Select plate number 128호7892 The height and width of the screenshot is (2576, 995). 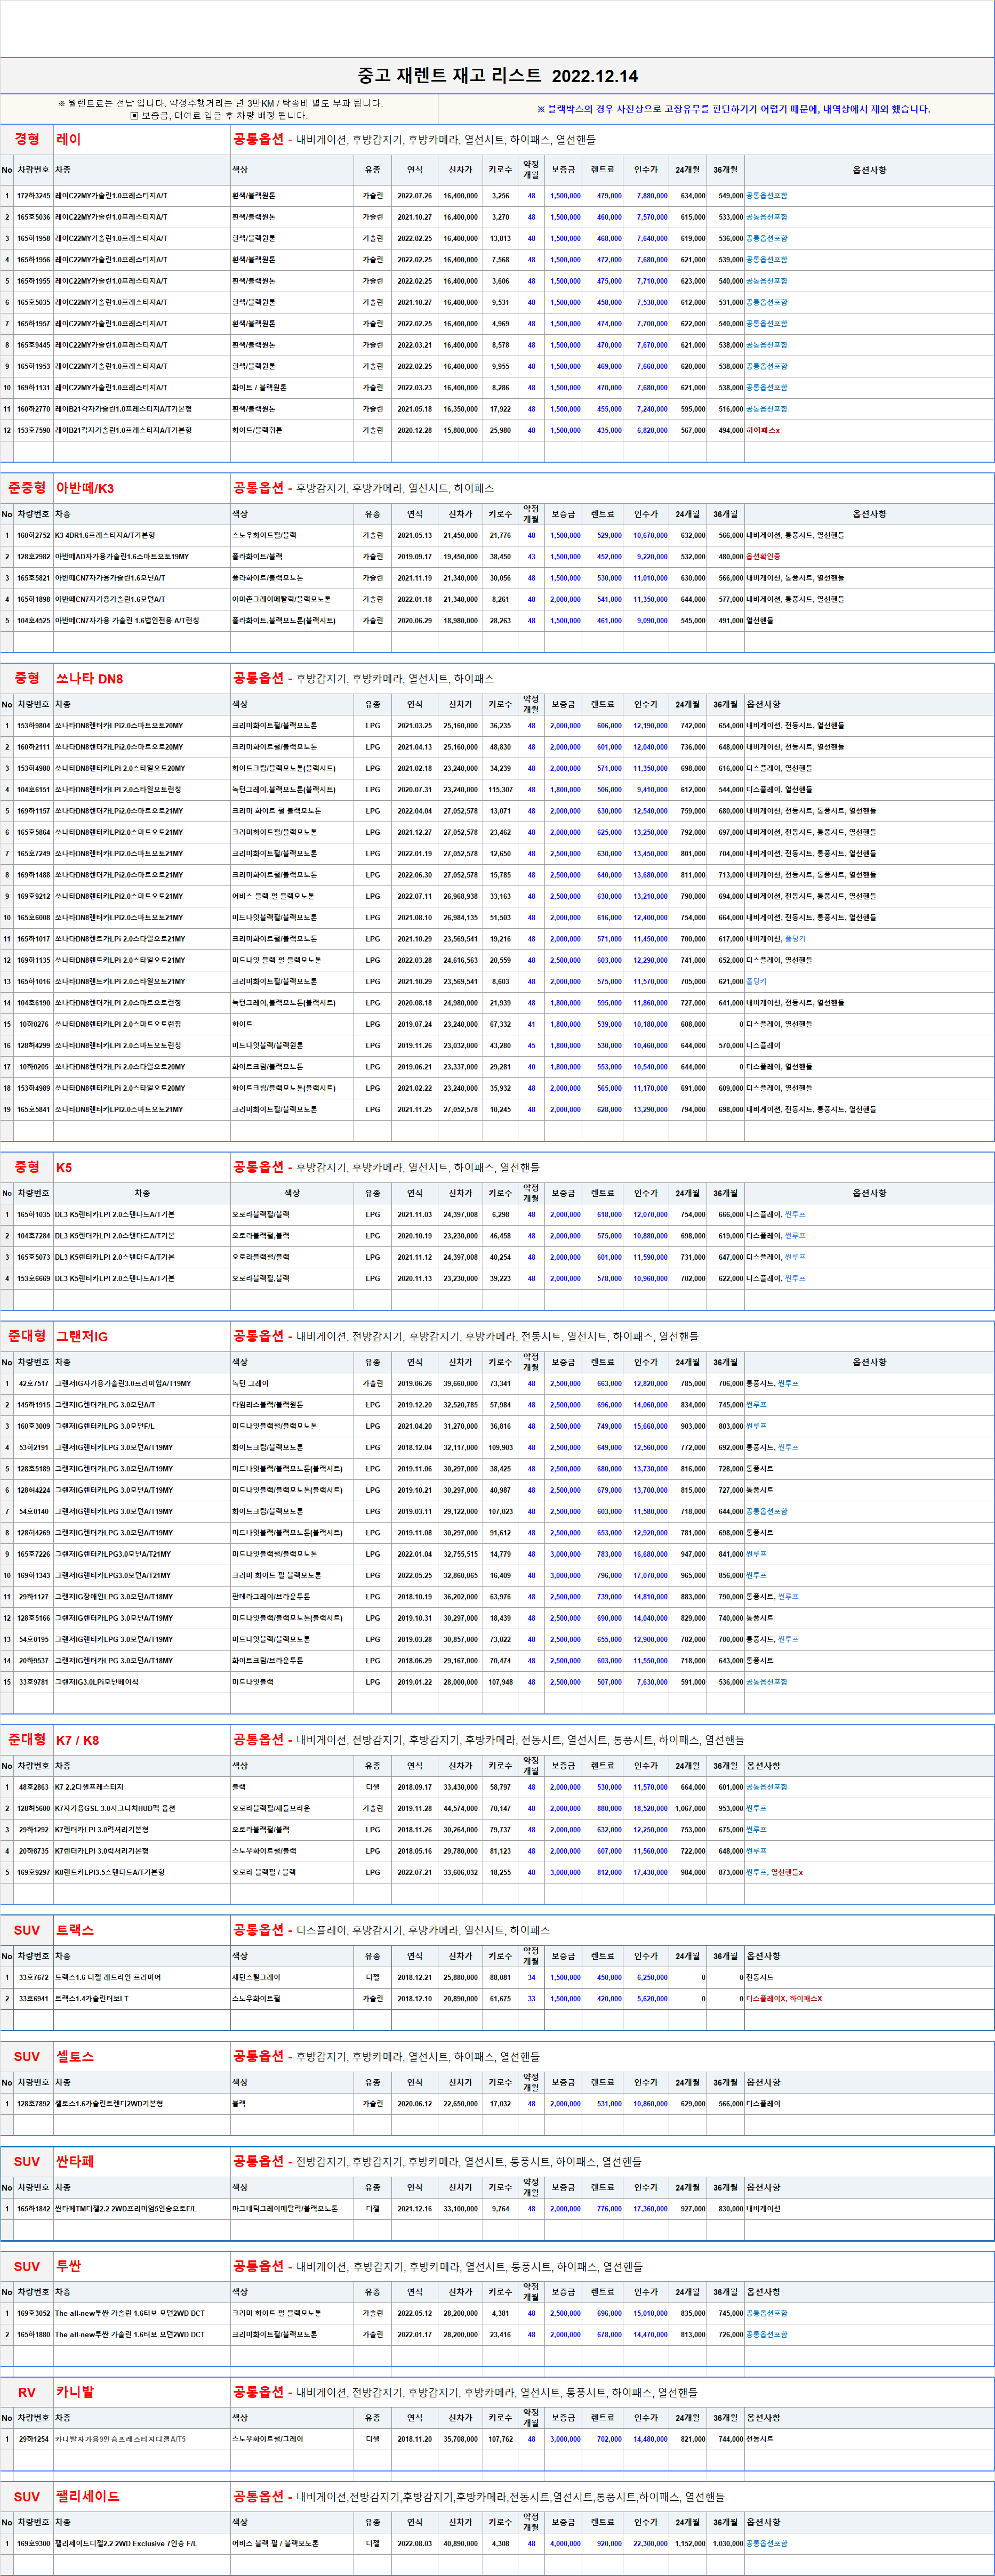[33, 2104]
